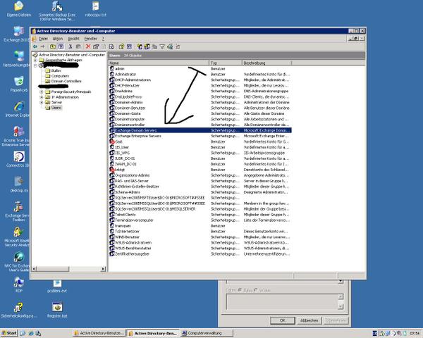Select problem.evt file on the desktop
The height and width of the screenshot is (338, 423).
(x=57, y=287)
